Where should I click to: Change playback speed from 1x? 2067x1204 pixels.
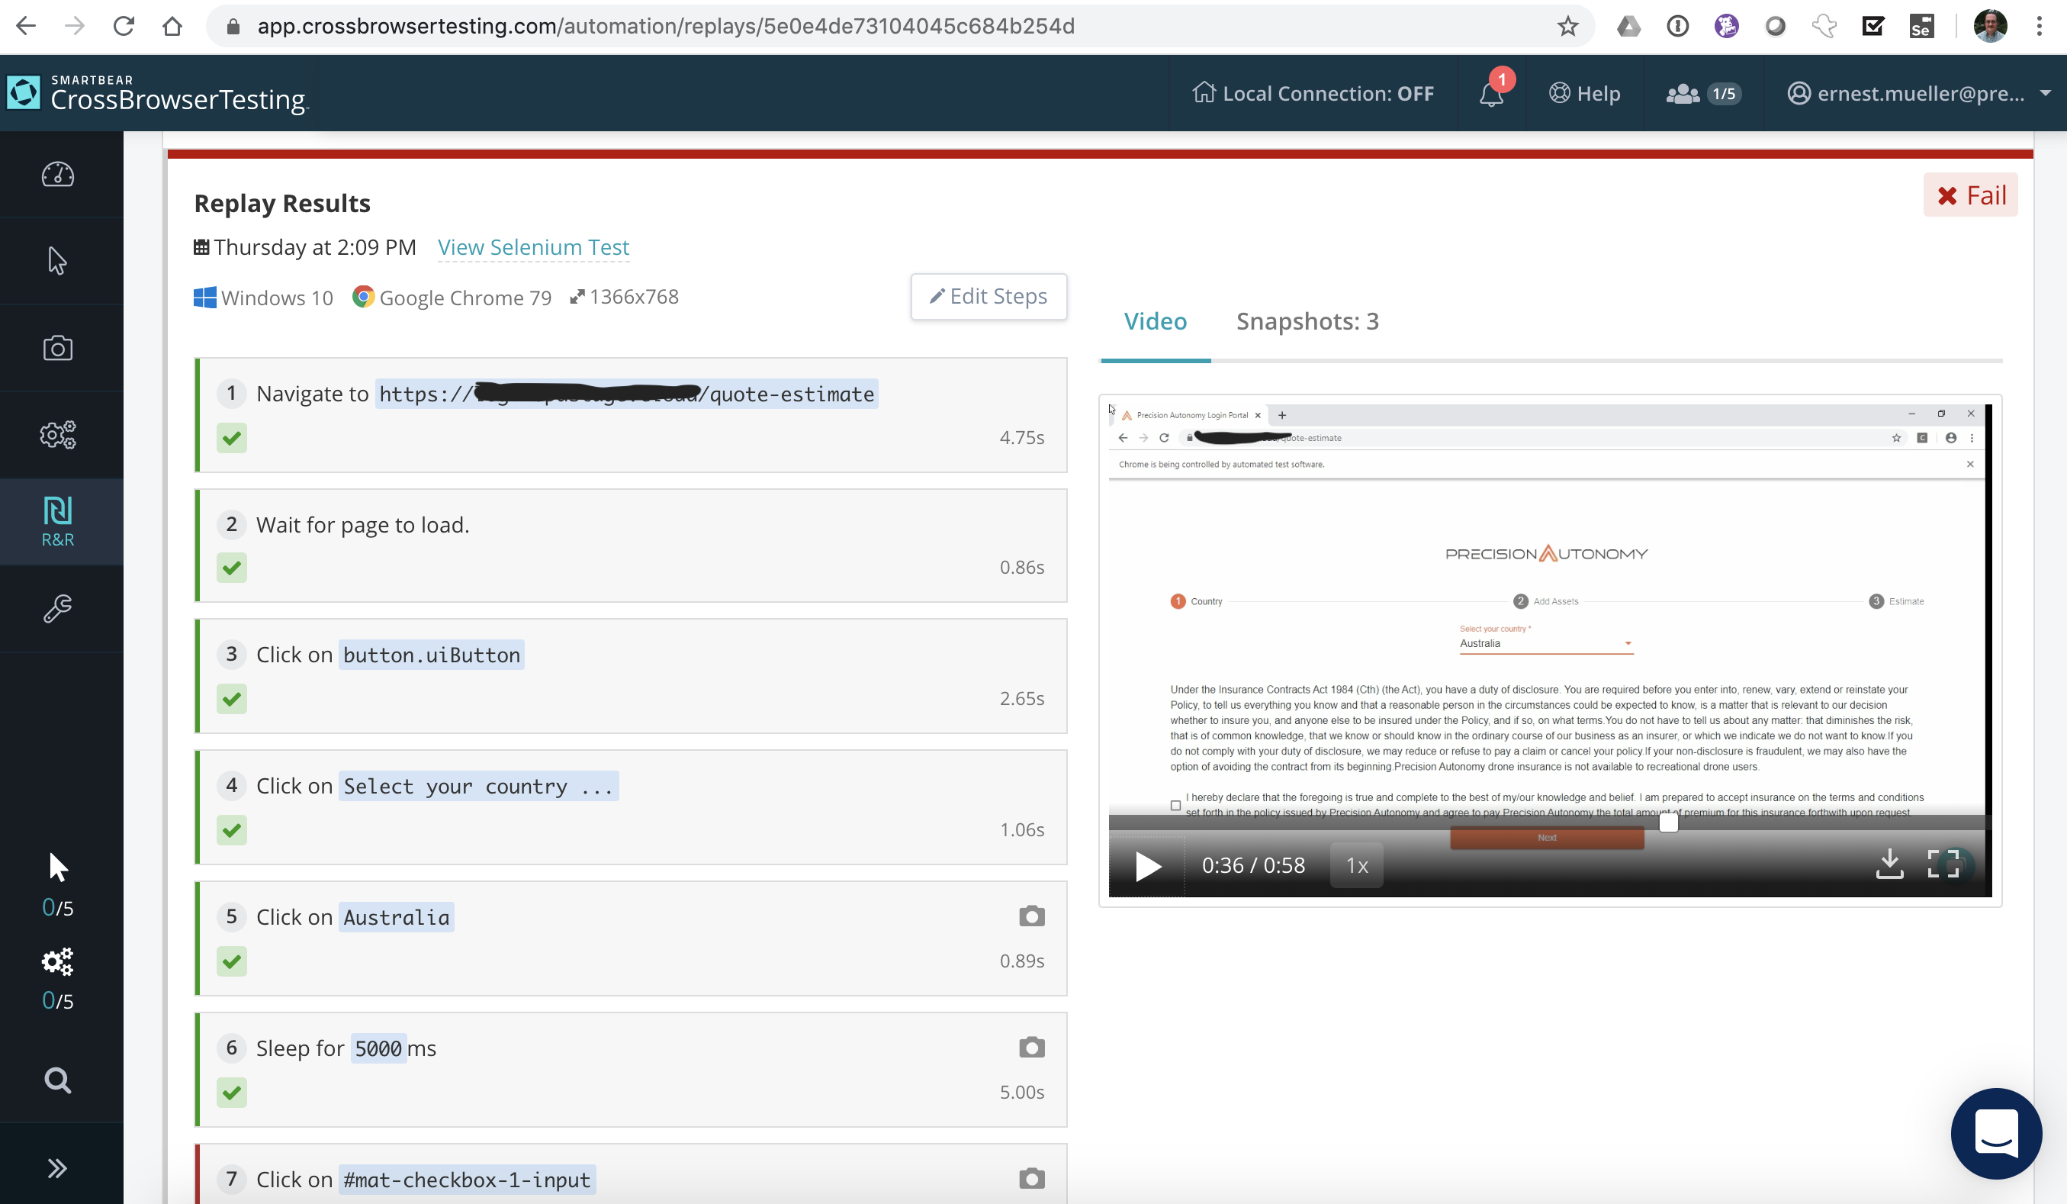[x=1357, y=865]
